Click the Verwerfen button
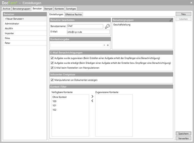194x143 pixels. (183, 139)
